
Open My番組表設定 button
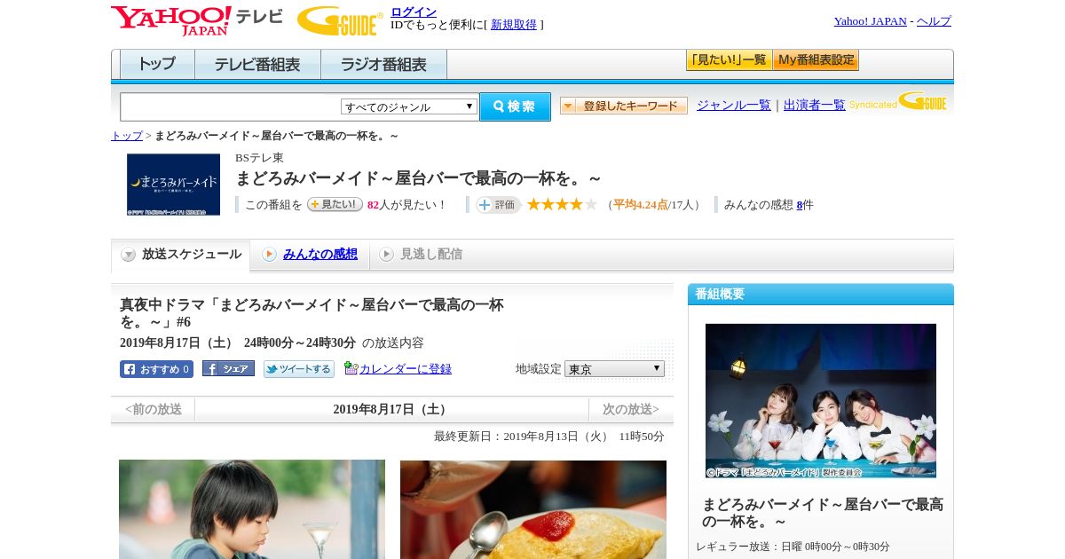point(816,60)
